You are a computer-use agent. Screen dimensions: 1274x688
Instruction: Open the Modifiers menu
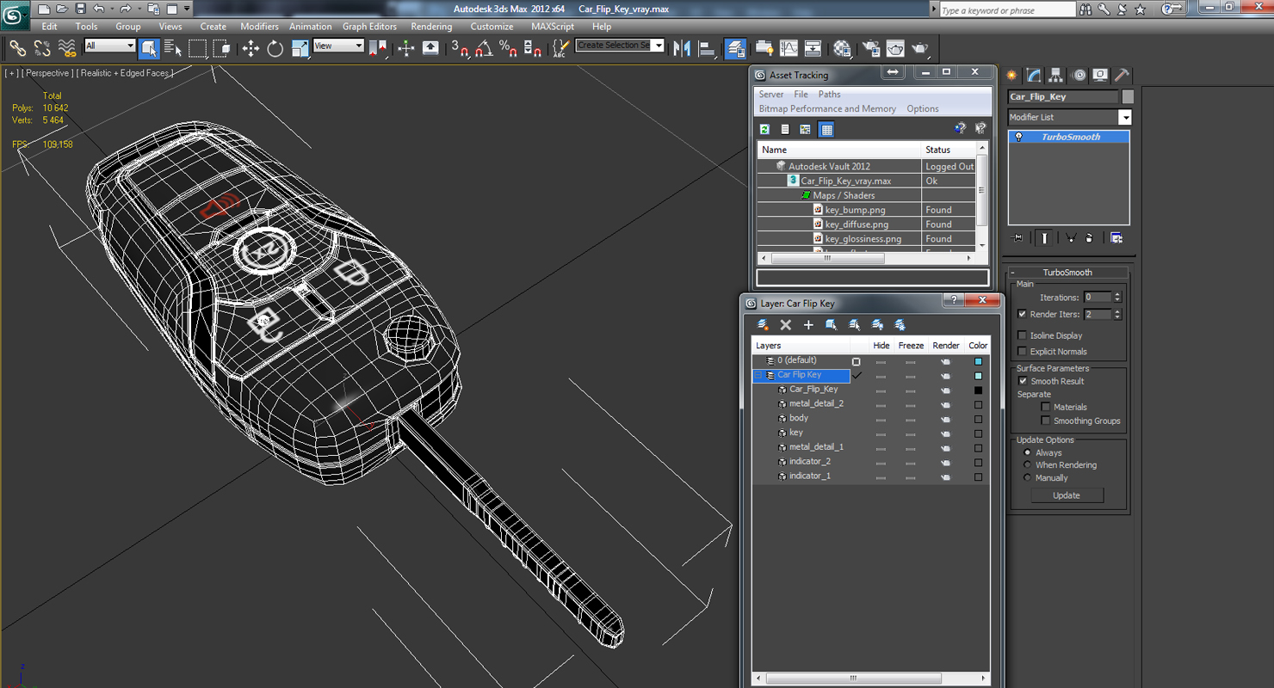[x=259, y=27]
